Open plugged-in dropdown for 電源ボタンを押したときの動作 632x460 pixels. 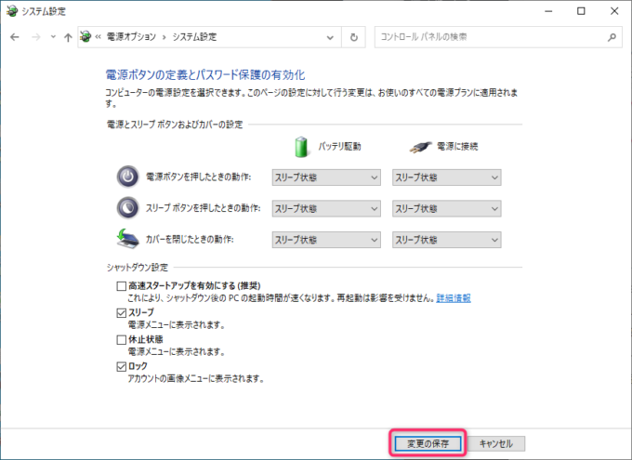coord(447,177)
